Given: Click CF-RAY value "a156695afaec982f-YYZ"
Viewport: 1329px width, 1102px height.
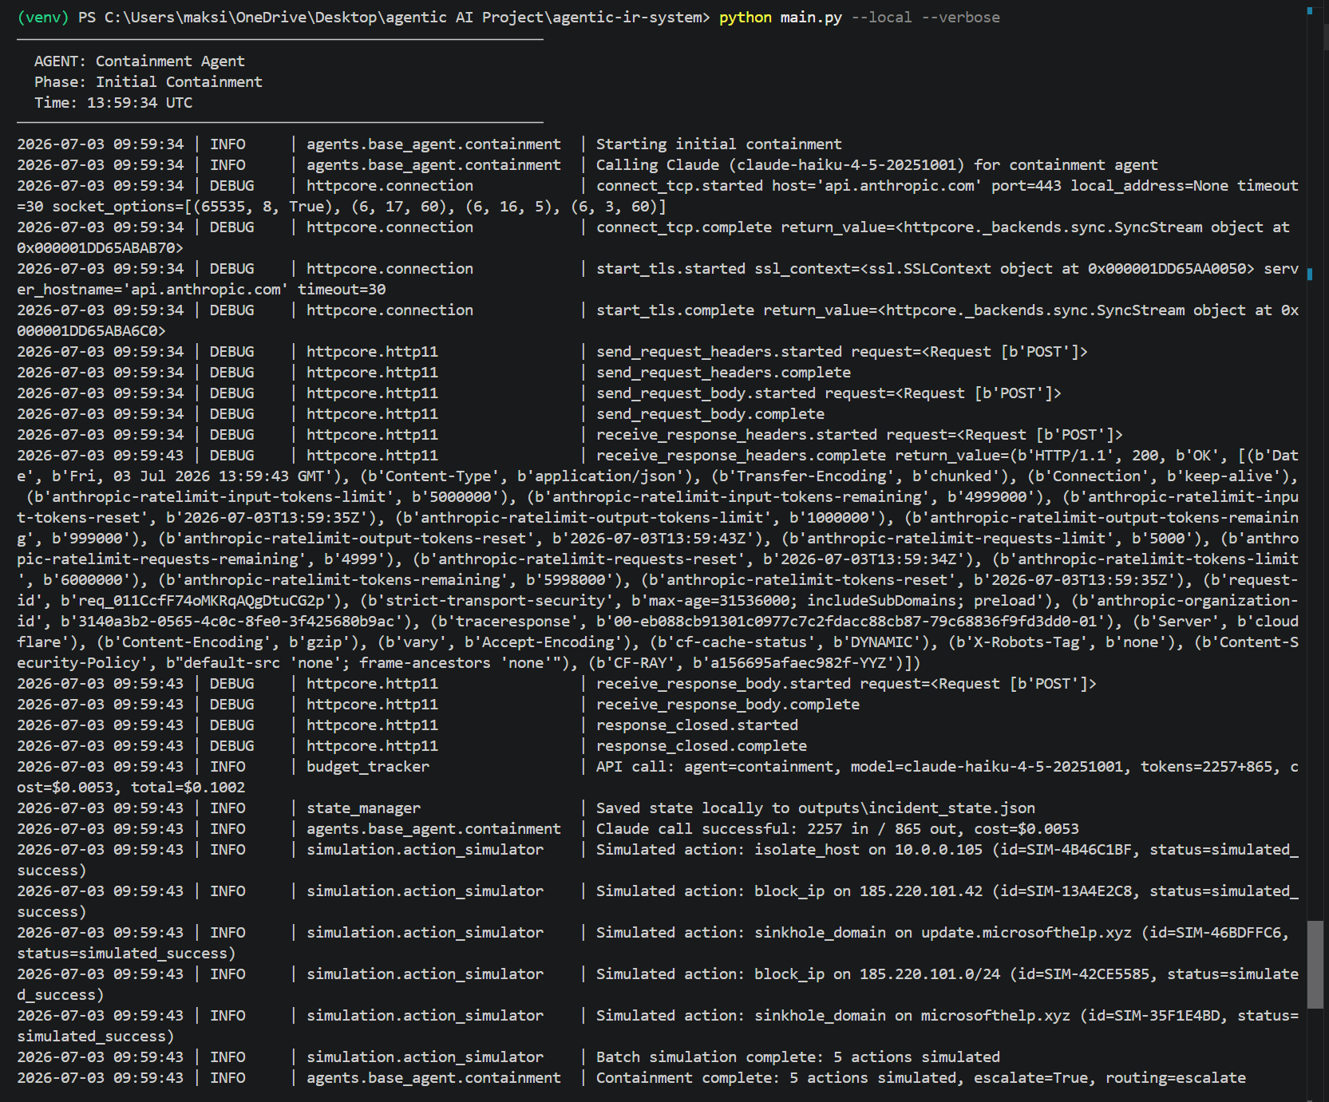Looking at the screenshot, I should [x=797, y=663].
